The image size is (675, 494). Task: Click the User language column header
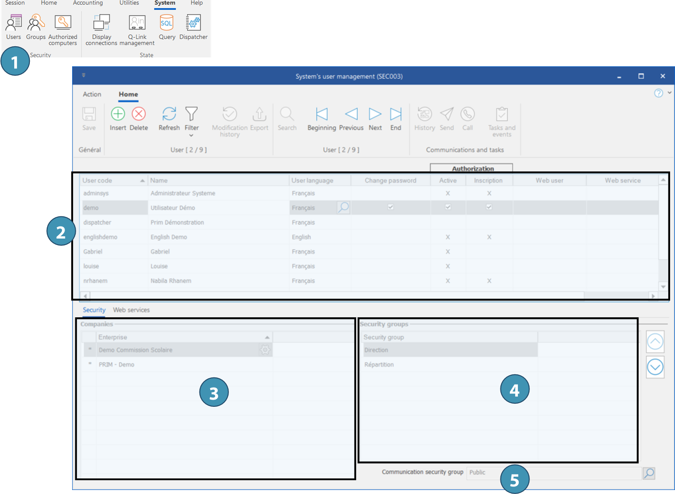click(x=320, y=180)
